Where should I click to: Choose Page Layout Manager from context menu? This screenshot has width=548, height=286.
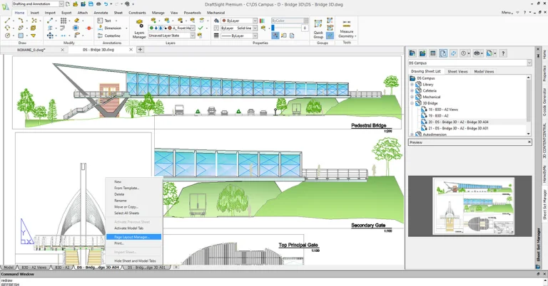pos(132,237)
